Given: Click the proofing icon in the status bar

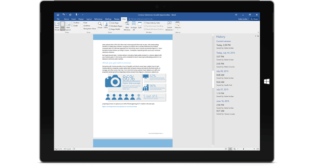Looking at the screenshot, I should click(74, 149).
